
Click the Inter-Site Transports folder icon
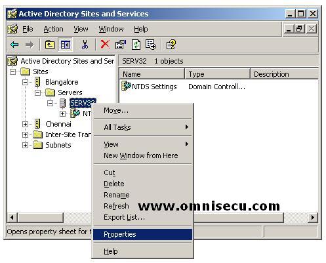pyautogui.click(x=37, y=134)
